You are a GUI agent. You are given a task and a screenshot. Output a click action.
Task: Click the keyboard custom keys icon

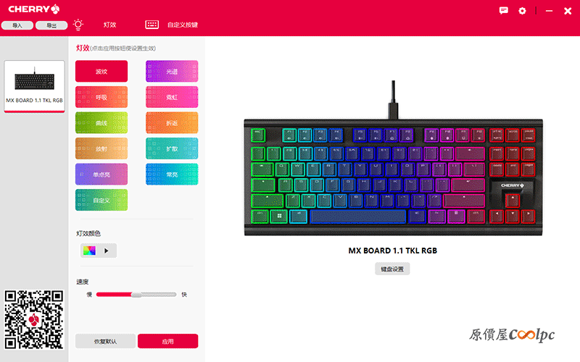152,25
